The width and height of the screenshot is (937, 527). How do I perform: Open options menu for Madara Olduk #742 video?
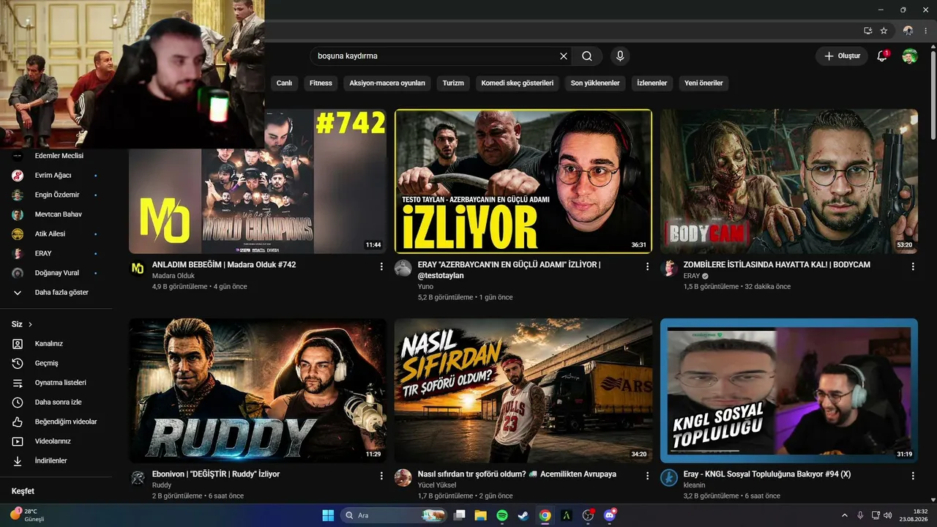[381, 267]
